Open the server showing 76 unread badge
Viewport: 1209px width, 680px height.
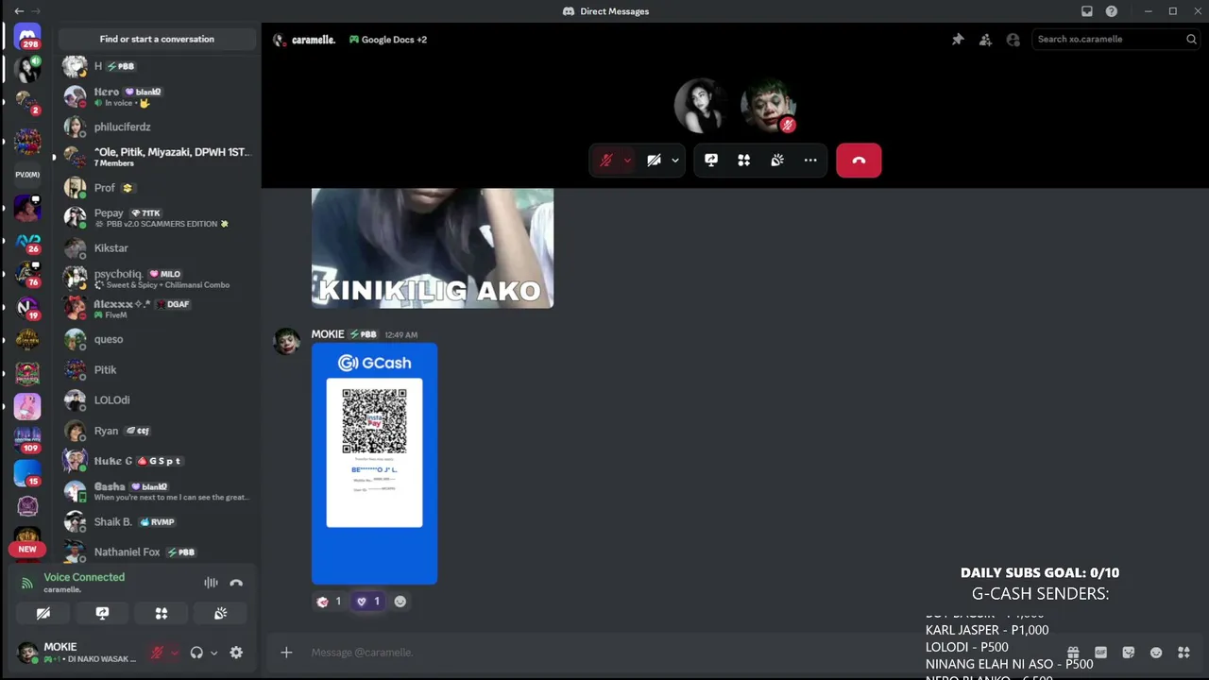(27, 274)
